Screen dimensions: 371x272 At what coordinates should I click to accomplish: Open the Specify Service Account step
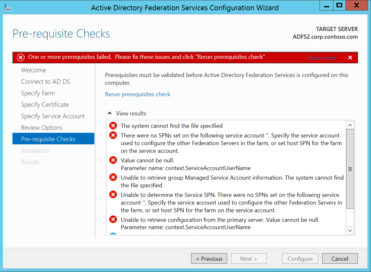(x=53, y=116)
